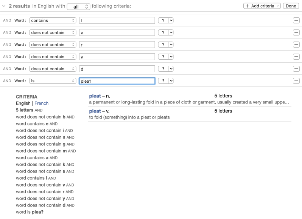Collapse the results disclosure chevron
The width and height of the screenshot is (302, 219).
pyautogui.click(x=4, y=6)
